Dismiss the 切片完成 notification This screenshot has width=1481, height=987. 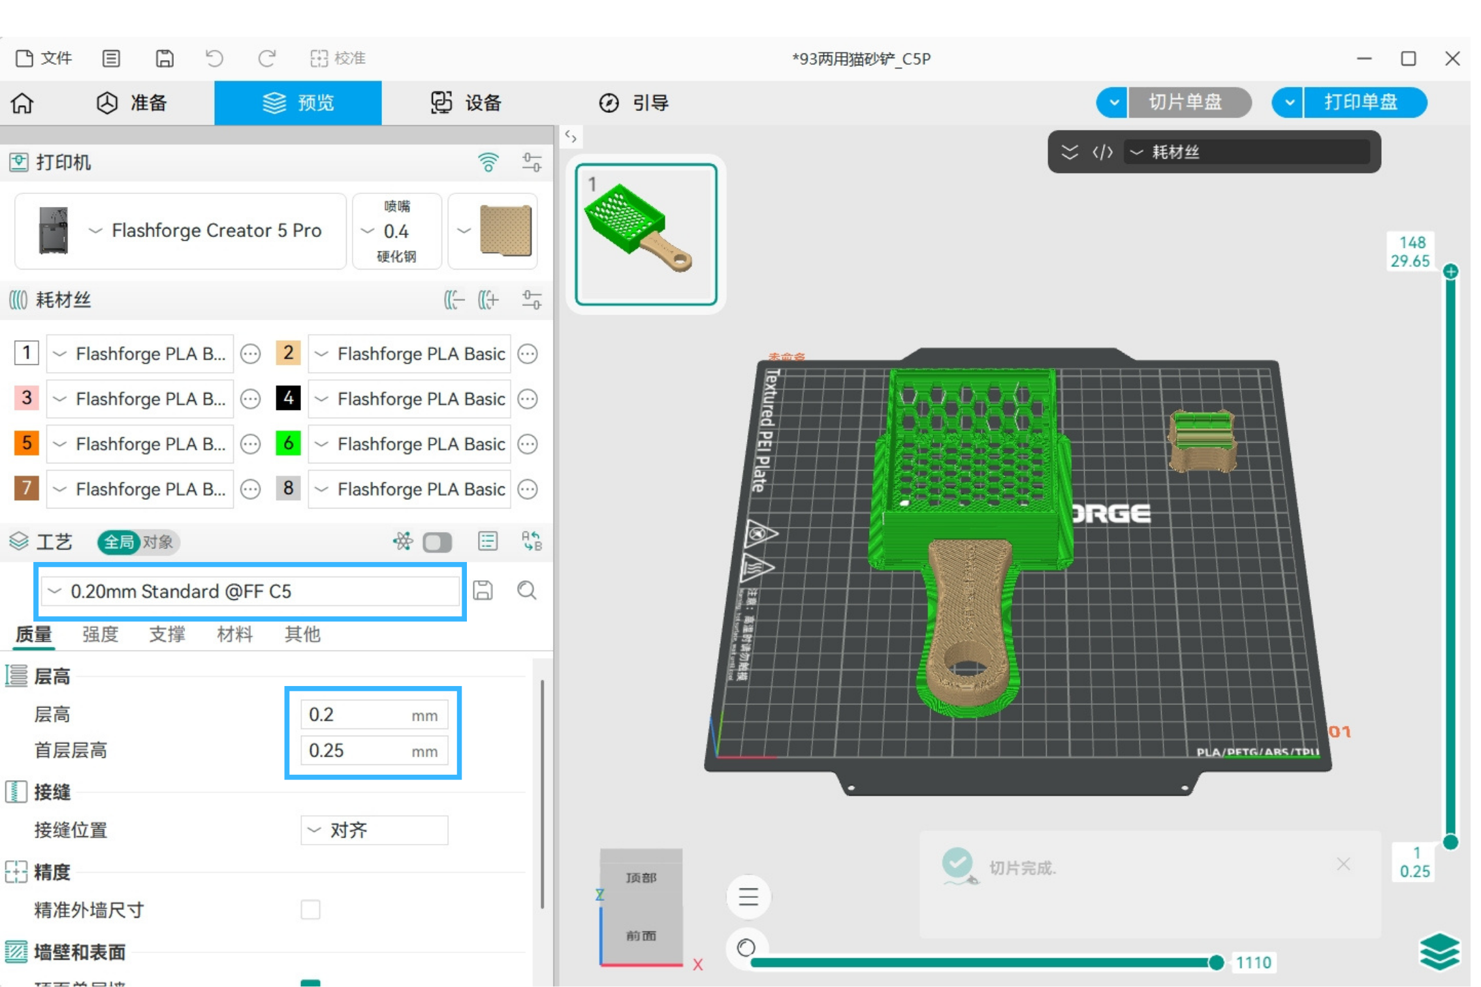[1344, 865]
